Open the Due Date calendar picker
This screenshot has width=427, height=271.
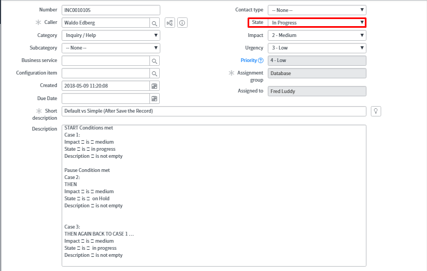point(154,98)
